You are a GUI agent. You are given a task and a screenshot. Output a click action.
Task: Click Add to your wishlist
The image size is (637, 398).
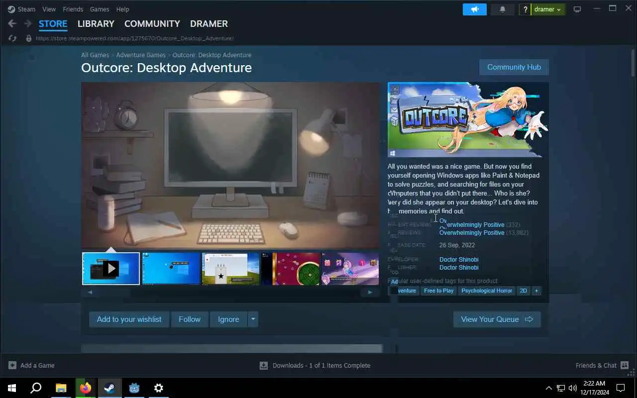(129, 319)
